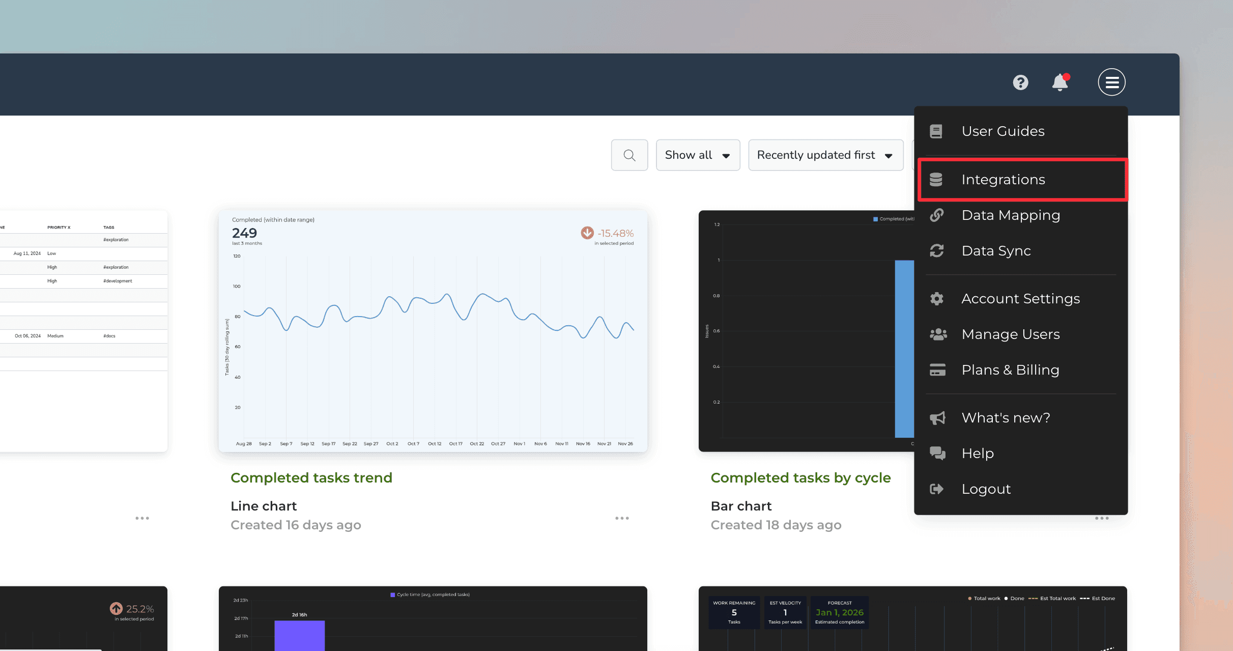Open Plans & Billing menu item

1010,370
